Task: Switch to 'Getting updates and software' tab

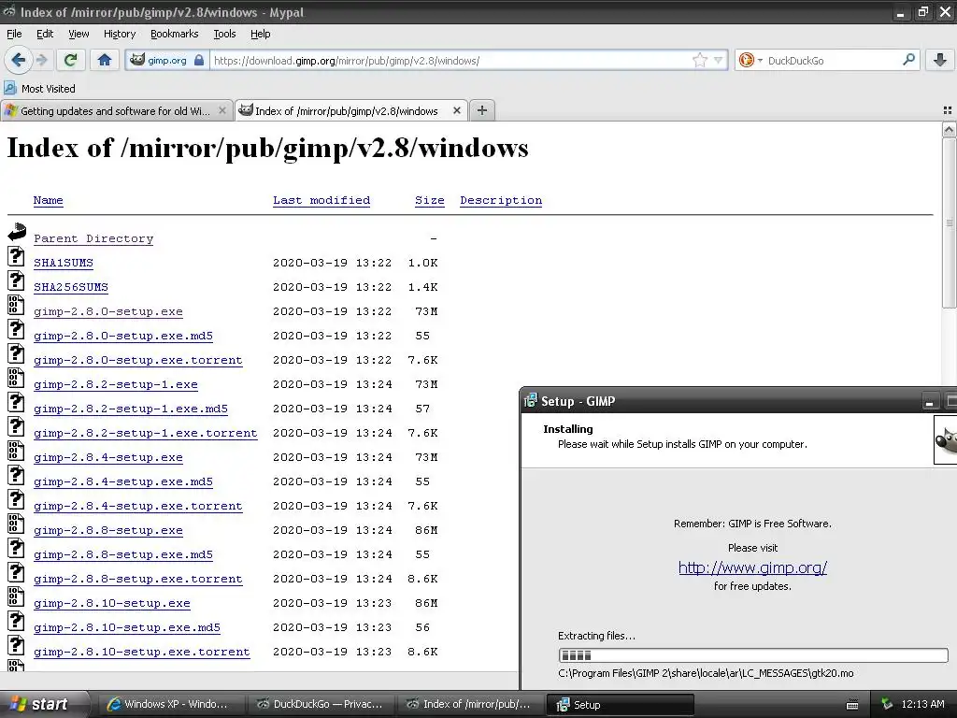Action: (x=116, y=110)
